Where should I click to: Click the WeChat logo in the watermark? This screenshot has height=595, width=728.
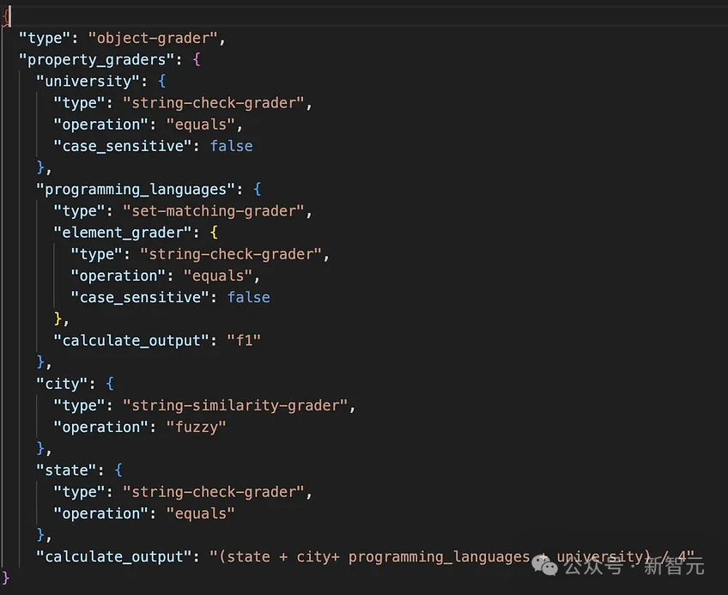[544, 564]
